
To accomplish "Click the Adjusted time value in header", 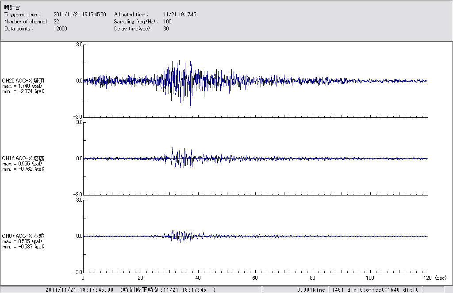I will pos(180,15).
